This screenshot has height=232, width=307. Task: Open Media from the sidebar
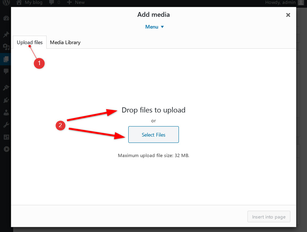click(5, 46)
